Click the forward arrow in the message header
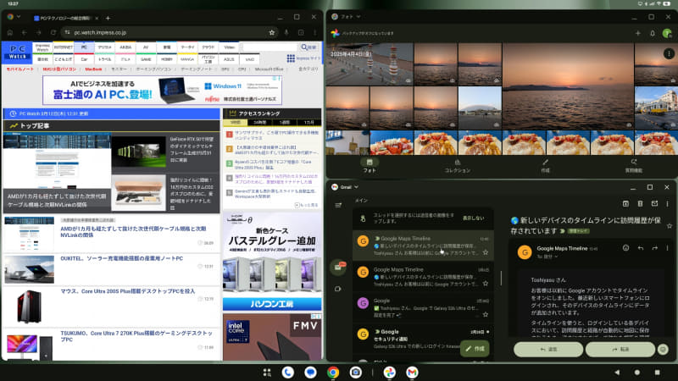The width and height of the screenshot is (678, 381). (654, 248)
